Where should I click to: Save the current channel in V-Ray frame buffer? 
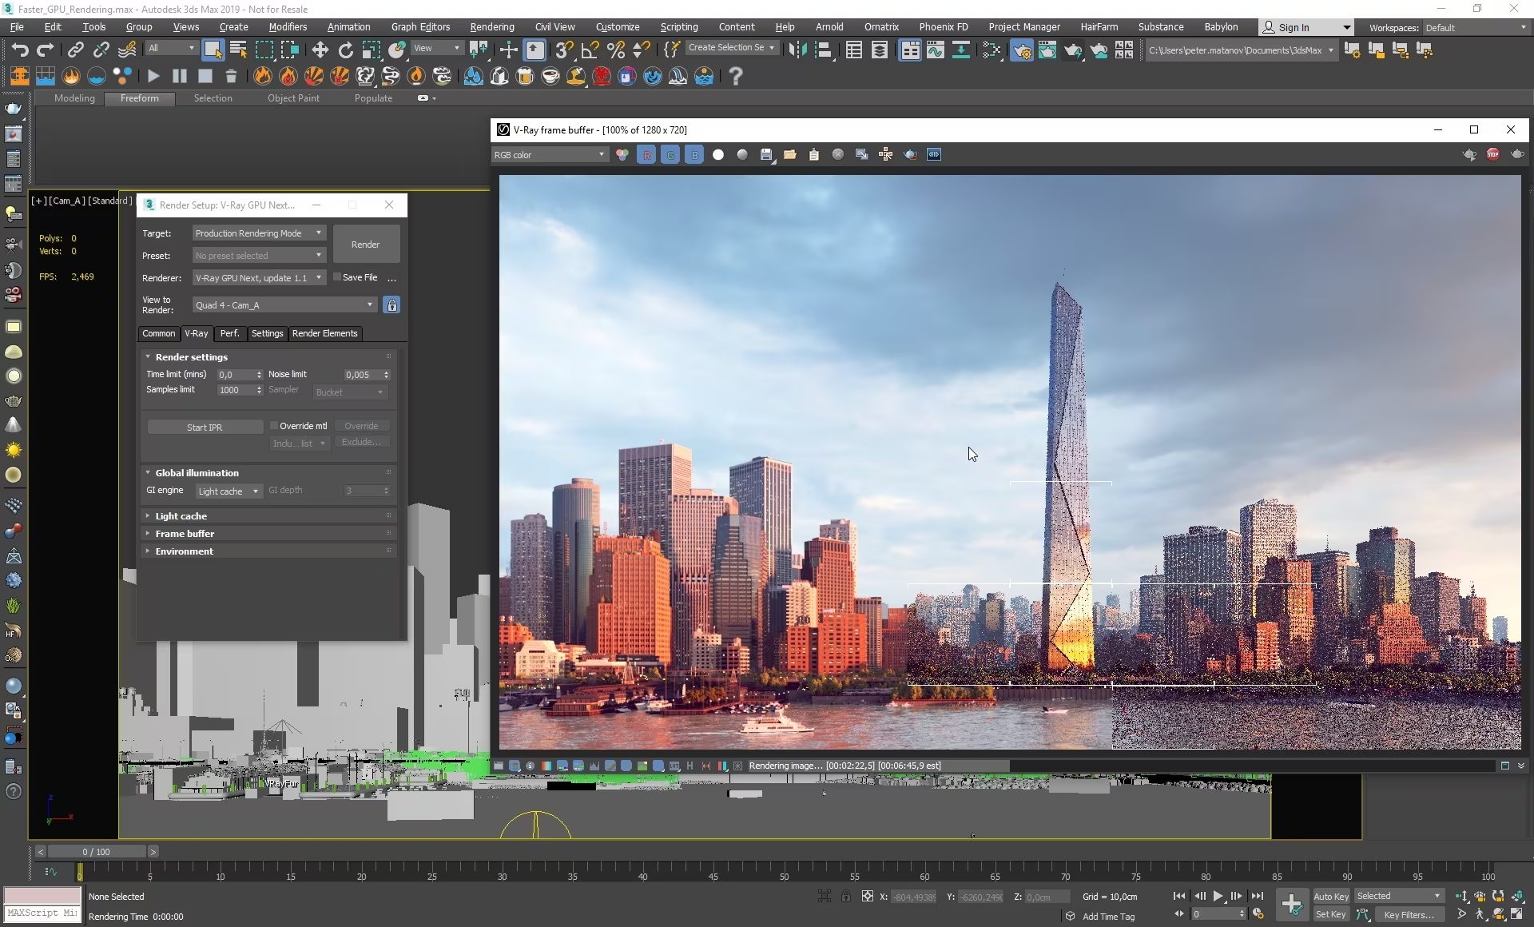pyautogui.click(x=765, y=155)
